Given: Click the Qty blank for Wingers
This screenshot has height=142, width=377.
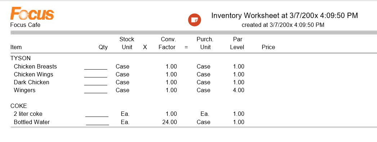Looking at the screenshot, I should [x=96, y=90].
